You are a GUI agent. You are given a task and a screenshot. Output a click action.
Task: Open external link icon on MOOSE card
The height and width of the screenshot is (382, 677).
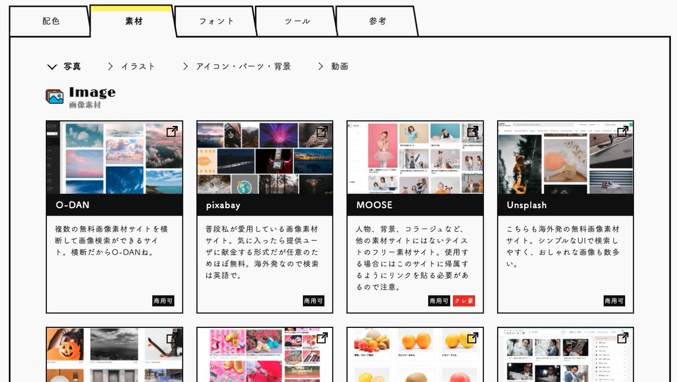click(x=473, y=131)
